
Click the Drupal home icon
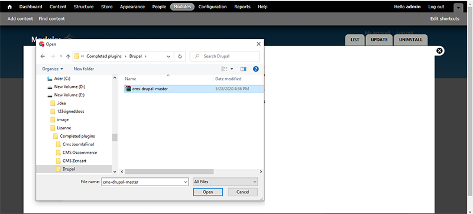[x=9, y=7]
